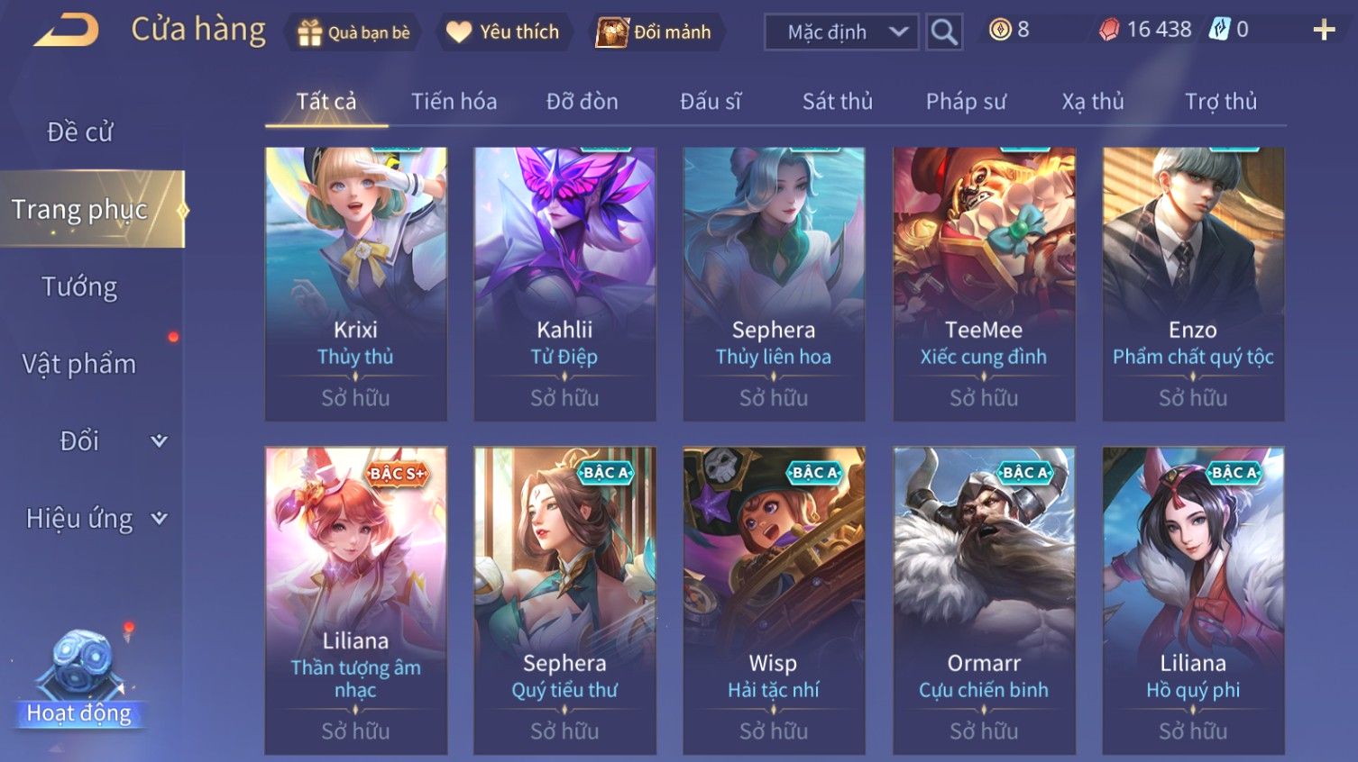Viewport: 1358px width, 762px height.
Task: Open the Mặc định sort dropdown
Action: pyautogui.click(x=841, y=32)
